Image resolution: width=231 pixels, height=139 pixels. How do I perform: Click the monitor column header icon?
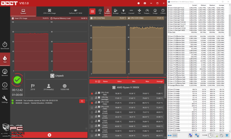[99, 81]
